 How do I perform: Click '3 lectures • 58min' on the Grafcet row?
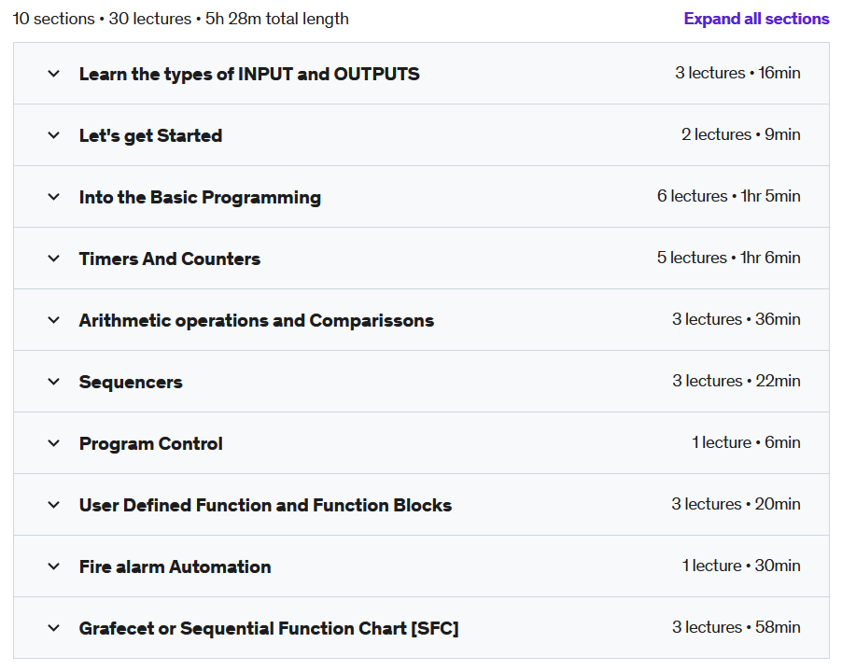[736, 627]
